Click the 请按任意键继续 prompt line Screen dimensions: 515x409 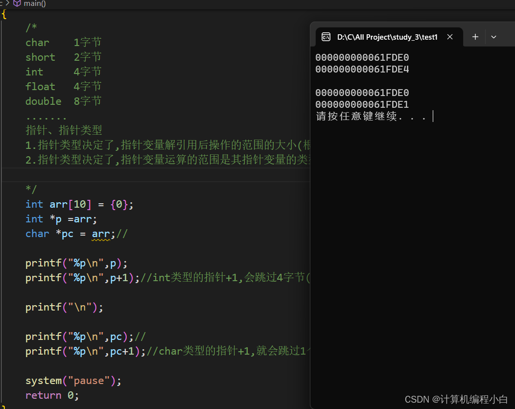pos(371,116)
